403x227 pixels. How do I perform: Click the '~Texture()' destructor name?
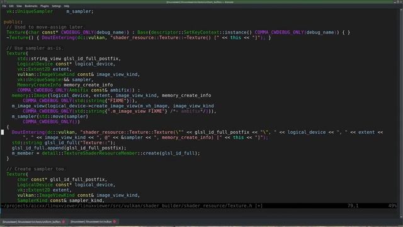tap(20, 38)
